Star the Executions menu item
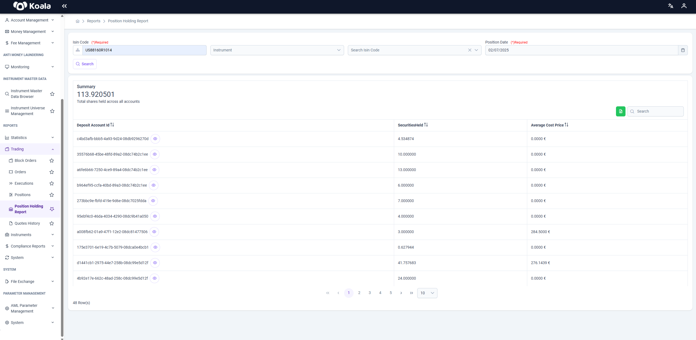The image size is (696, 340). 52,184
